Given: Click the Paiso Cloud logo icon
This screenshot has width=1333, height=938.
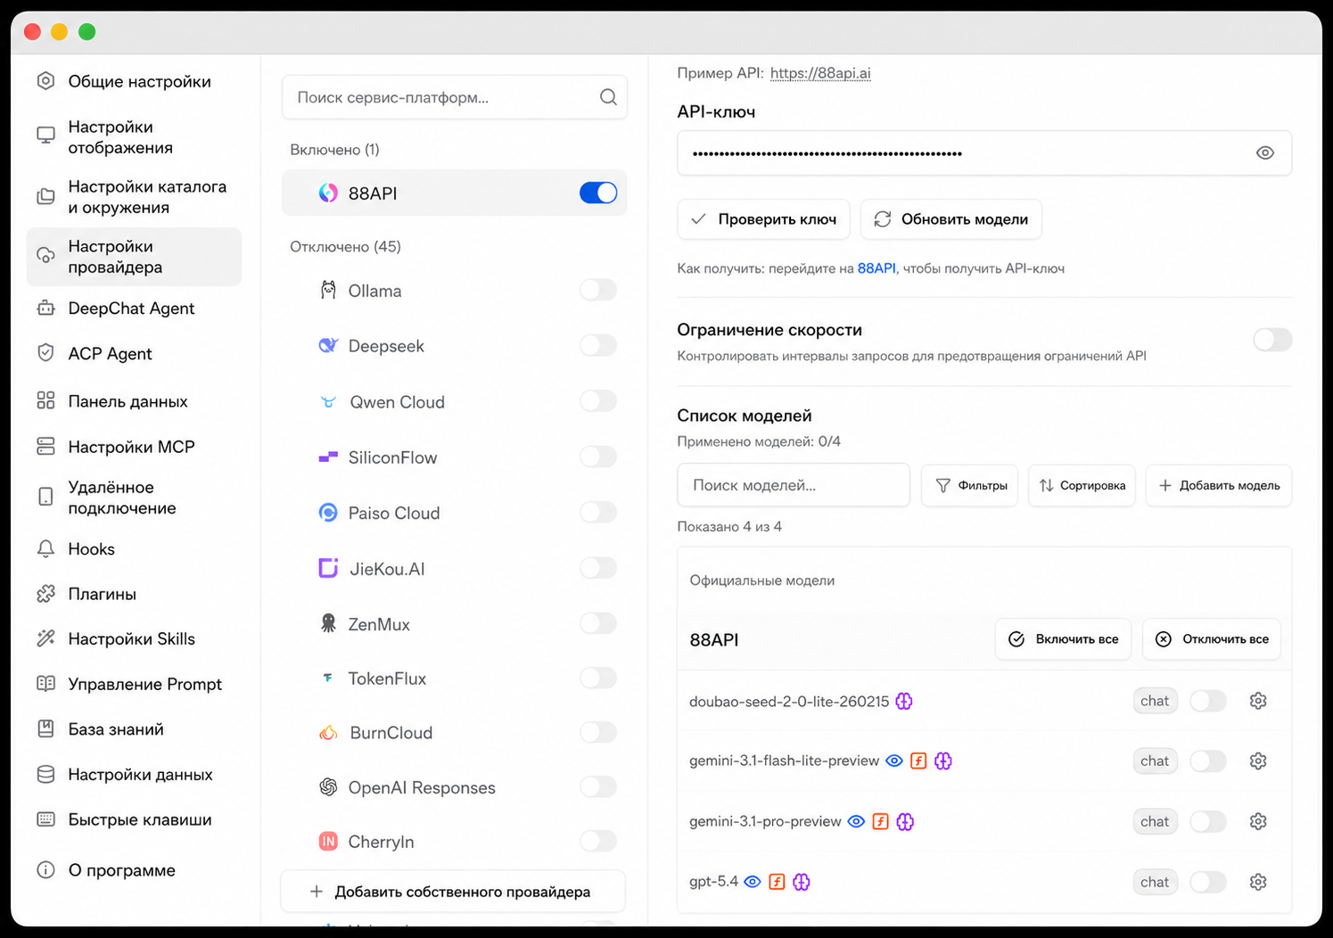Looking at the screenshot, I should pyautogui.click(x=328, y=513).
